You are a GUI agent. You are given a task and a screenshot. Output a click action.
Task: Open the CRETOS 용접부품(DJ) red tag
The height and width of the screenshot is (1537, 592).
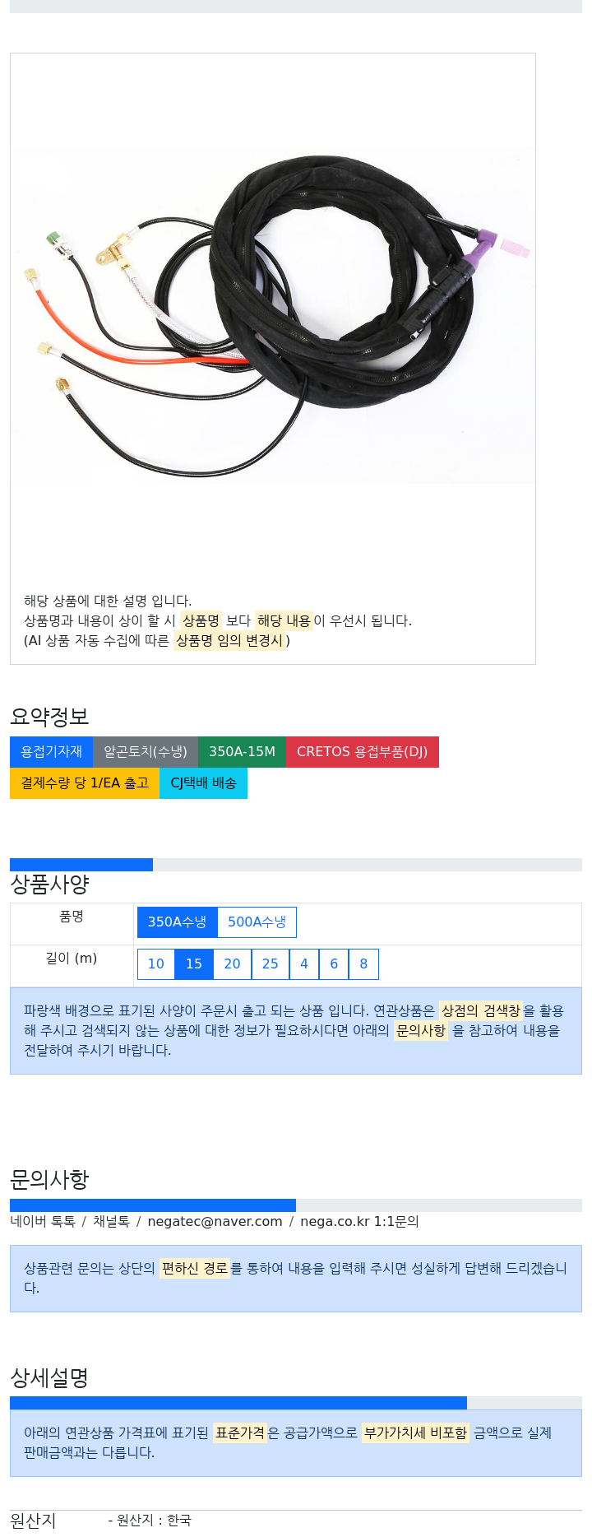click(362, 752)
